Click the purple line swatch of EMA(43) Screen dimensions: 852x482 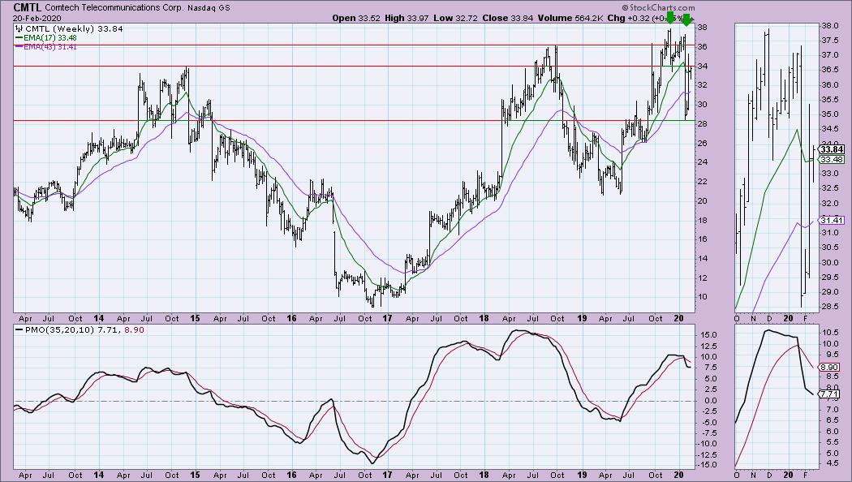(19, 47)
